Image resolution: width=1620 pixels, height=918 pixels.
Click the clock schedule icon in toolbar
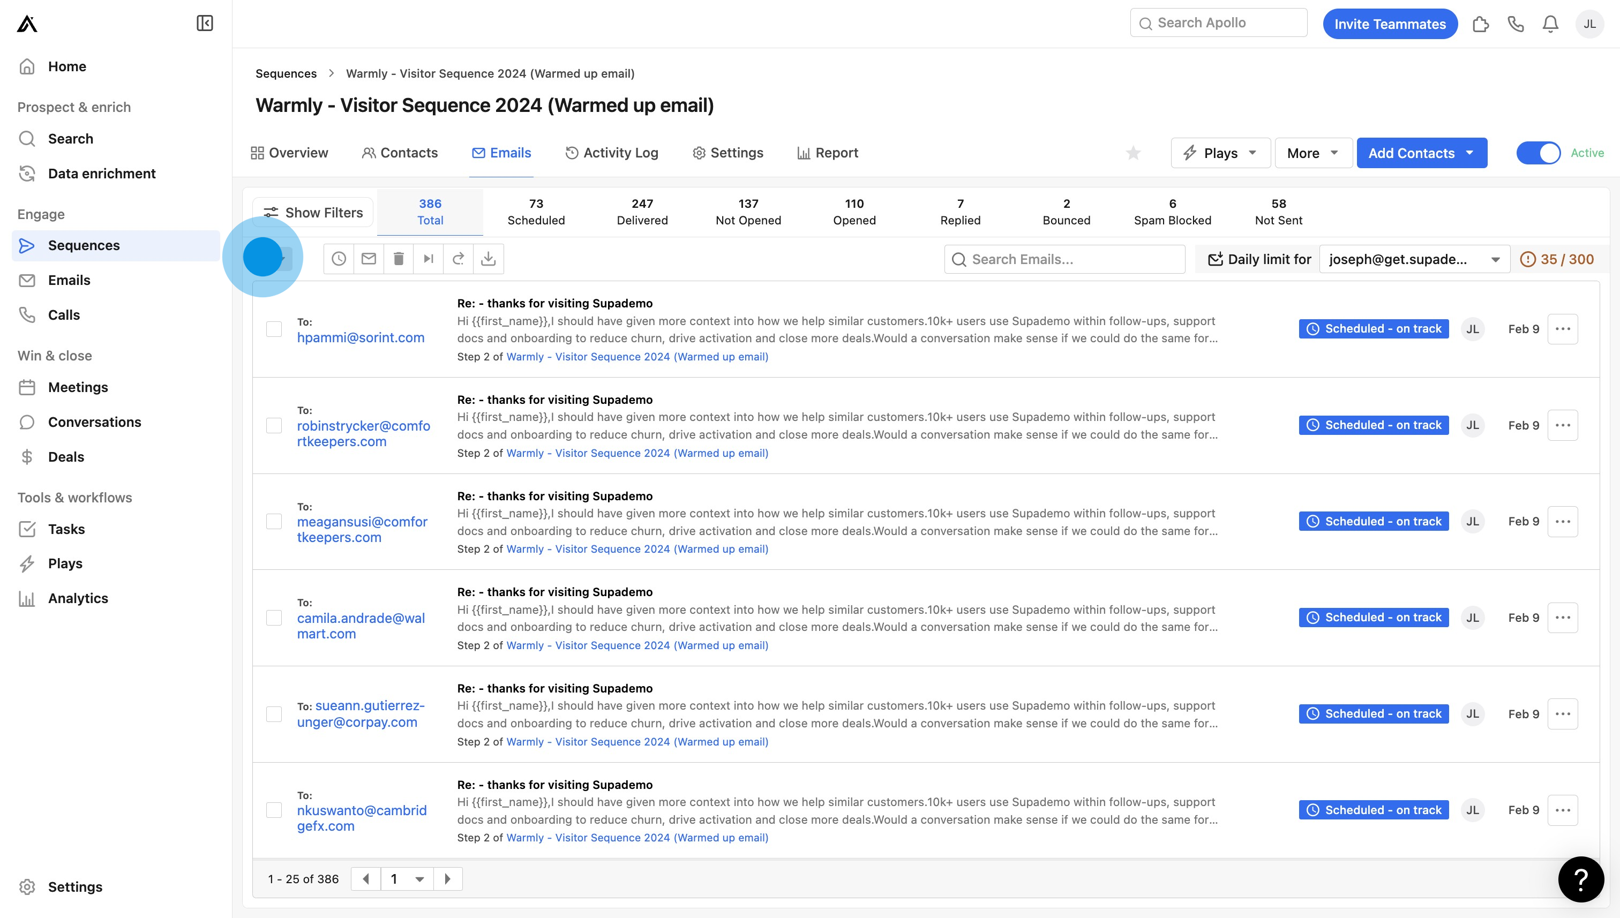click(339, 259)
